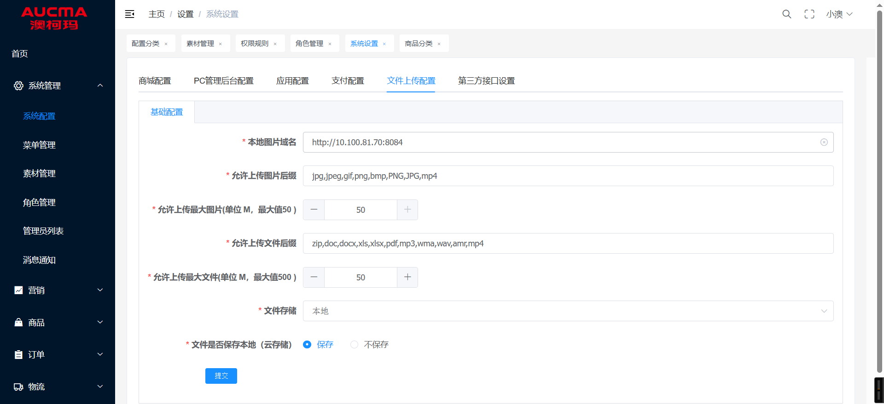Expand the 商品 menu chevron
This screenshot has height=404, width=884.
pyautogui.click(x=100, y=322)
